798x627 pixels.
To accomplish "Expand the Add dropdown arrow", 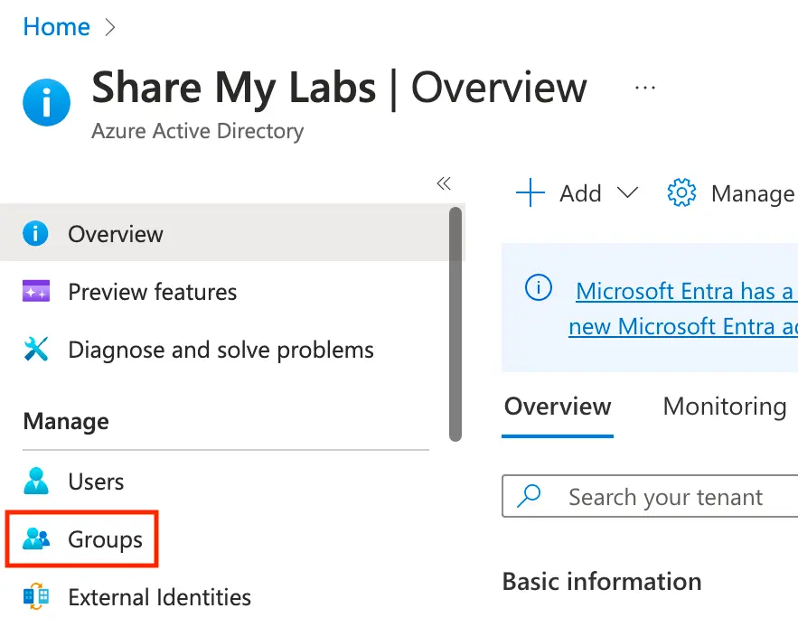I will coord(627,193).
